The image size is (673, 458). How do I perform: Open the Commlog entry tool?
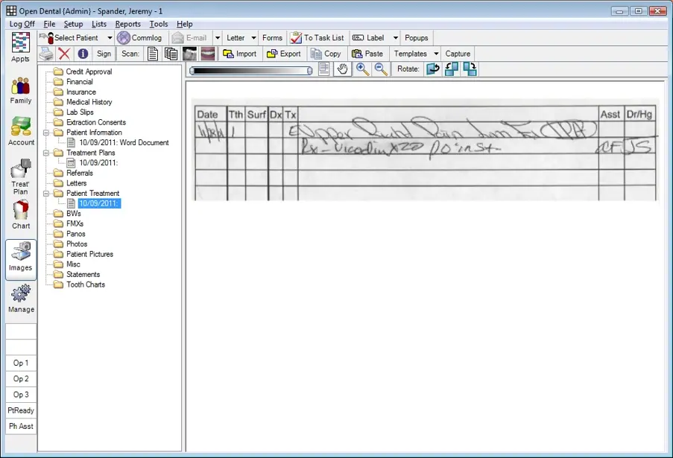[x=140, y=37]
